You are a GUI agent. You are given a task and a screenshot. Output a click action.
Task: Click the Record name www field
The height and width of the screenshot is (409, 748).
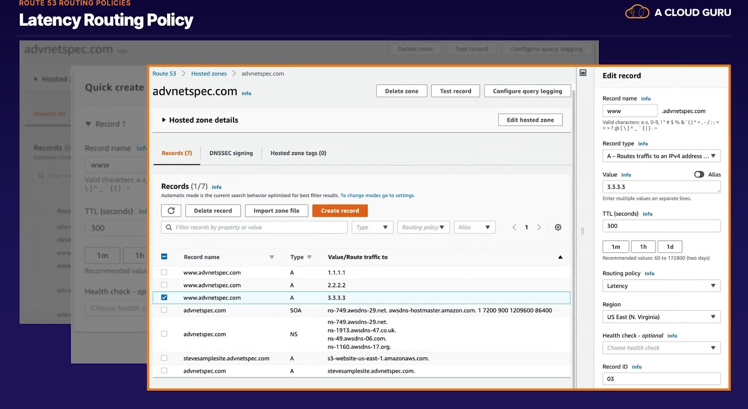pos(630,111)
